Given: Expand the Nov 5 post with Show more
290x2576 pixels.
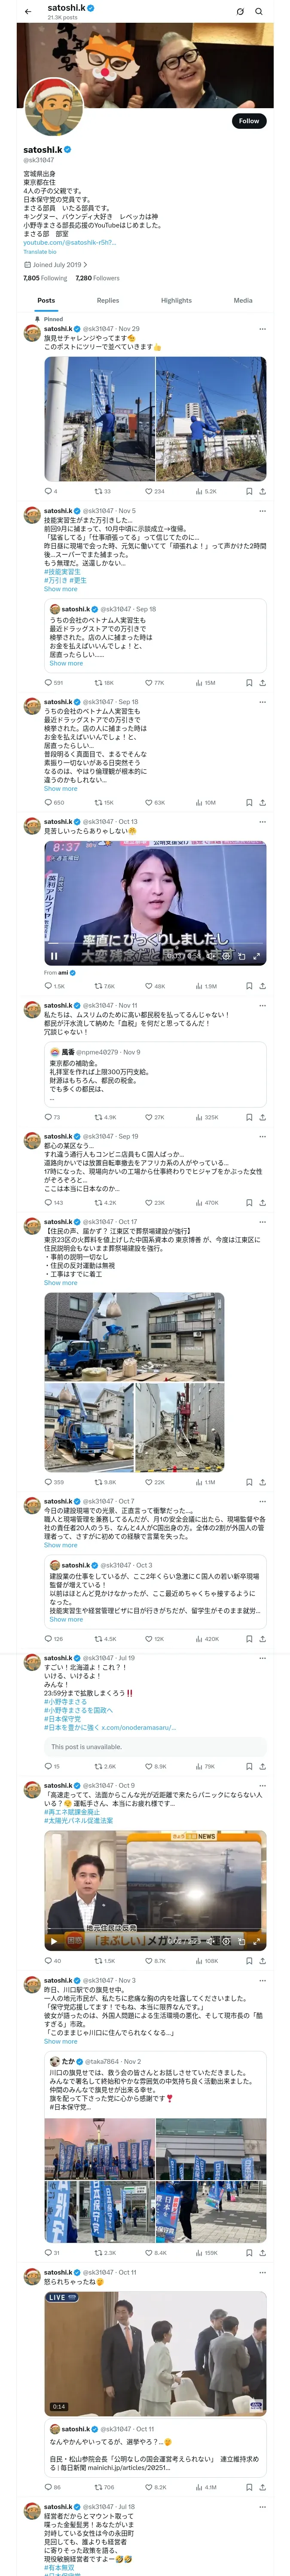Looking at the screenshot, I should (60, 589).
